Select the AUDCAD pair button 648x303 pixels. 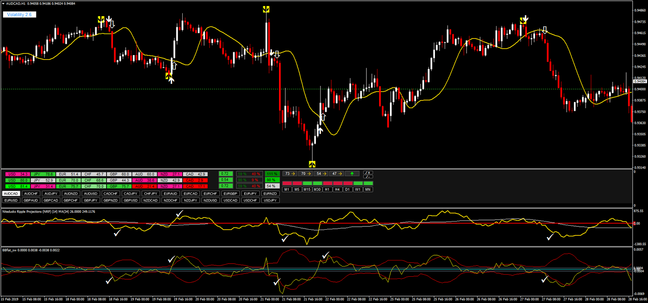click(11, 194)
